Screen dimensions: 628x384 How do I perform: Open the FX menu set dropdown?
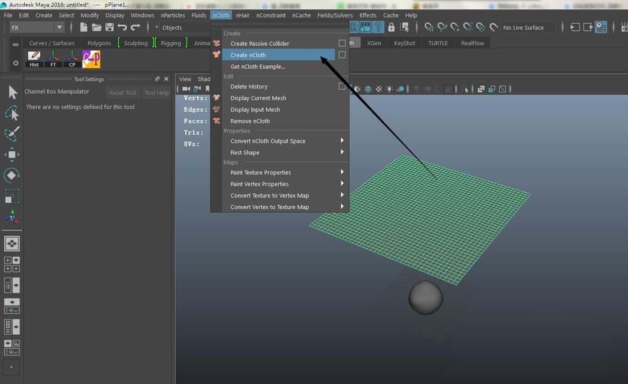[x=37, y=28]
